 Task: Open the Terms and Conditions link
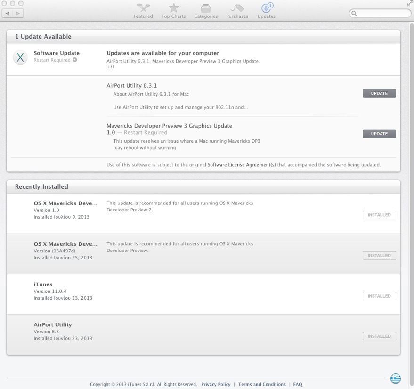click(x=262, y=384)
